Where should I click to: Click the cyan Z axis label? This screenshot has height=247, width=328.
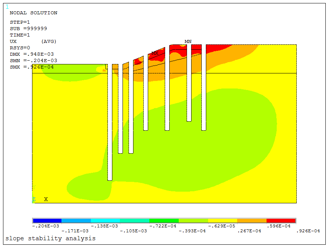point(34,199)
